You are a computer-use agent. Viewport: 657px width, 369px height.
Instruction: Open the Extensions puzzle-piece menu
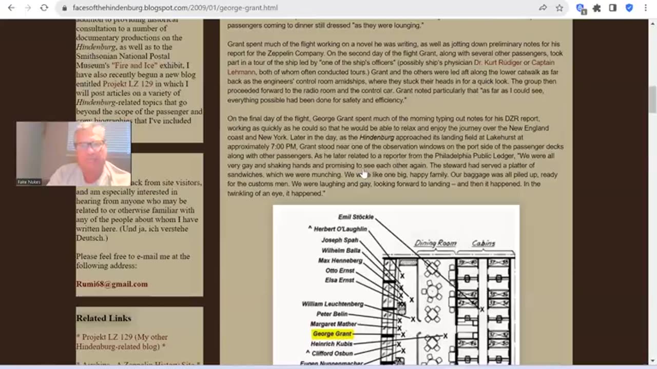596,8
